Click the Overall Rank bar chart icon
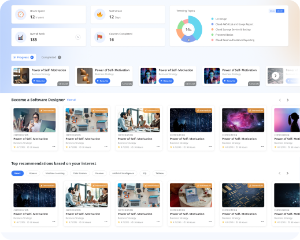The width and height of the screenshot is (300, 240). [21, 37]
